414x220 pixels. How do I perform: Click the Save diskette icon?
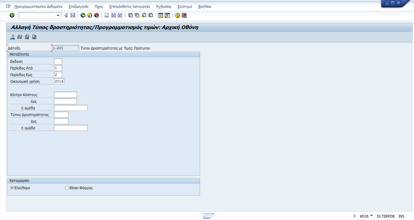coord(73,15)
